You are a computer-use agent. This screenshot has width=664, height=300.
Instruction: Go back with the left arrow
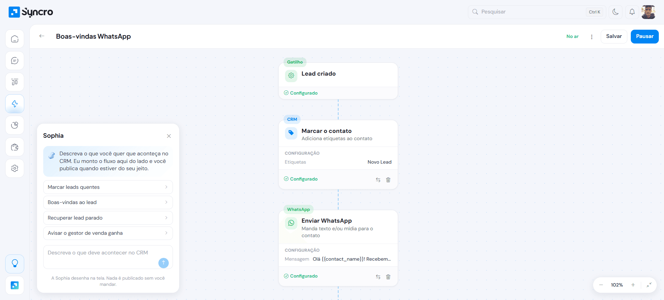tap(42, 36)
